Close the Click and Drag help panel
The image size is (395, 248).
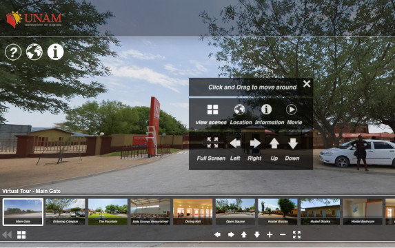(x=307, y=84)
